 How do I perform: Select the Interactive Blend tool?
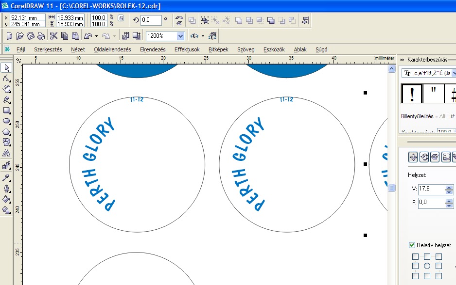pos(6,166)
